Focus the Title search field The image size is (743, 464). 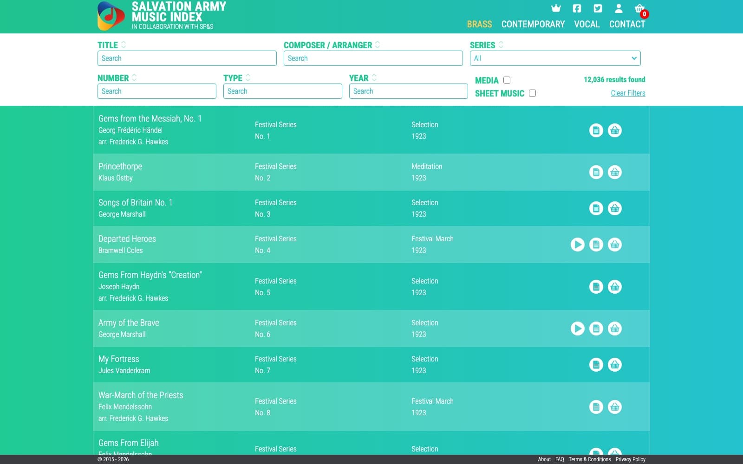pos(187,58)
